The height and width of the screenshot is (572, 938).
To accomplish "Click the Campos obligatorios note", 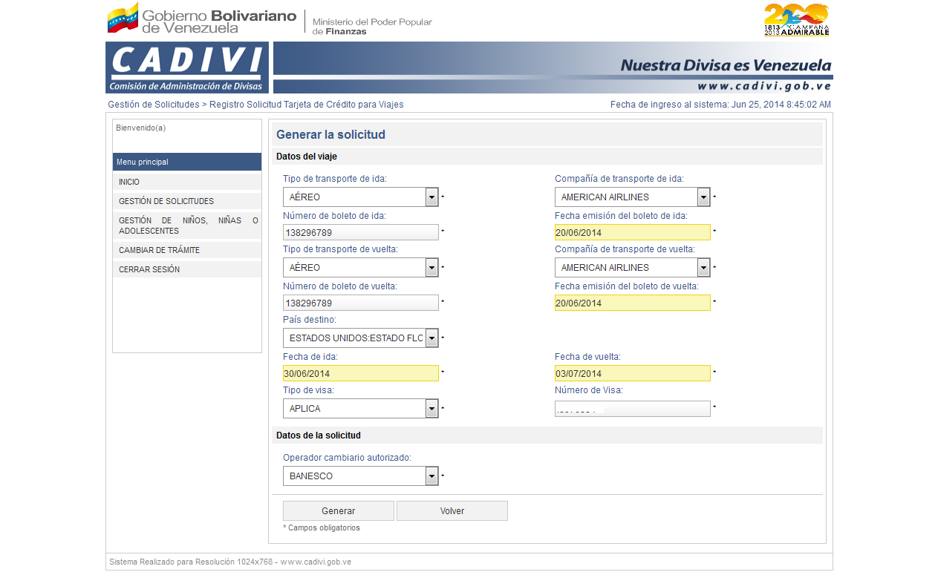I will coord(322,528).
